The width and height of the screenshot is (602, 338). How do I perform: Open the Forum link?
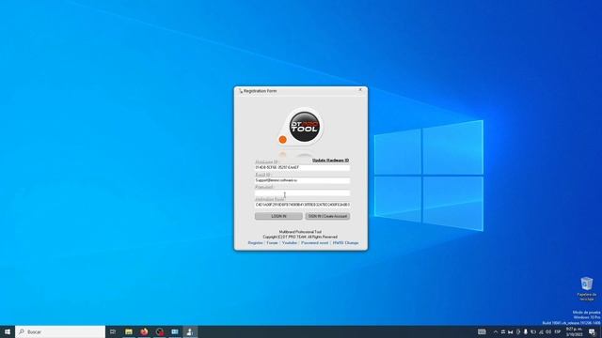(272, 243)
